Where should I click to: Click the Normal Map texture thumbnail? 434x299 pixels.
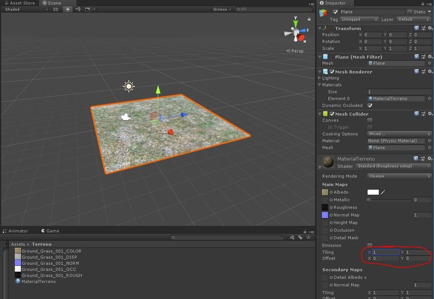[325, 215]
